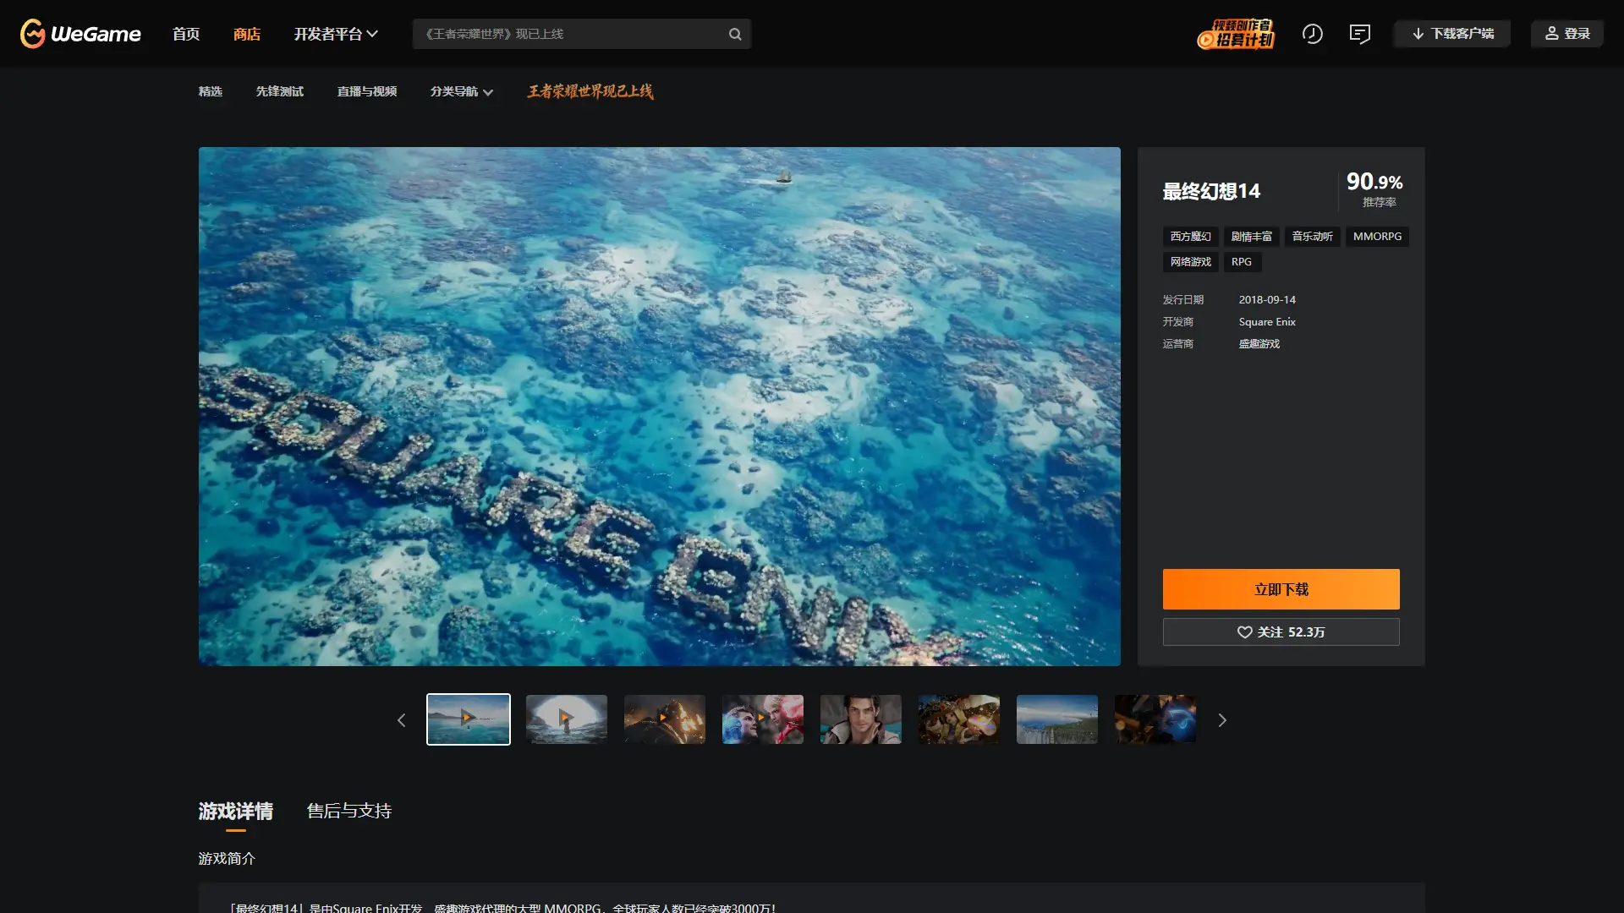1624x913 pixels.
Task: Click the WeGame logo icon
Action: click(x=33, y=34)
